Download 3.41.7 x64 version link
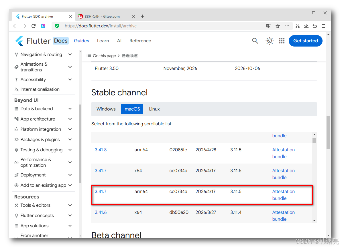Image resolution: width=340 pixels, height=247 pixels. tap(101, 170)
